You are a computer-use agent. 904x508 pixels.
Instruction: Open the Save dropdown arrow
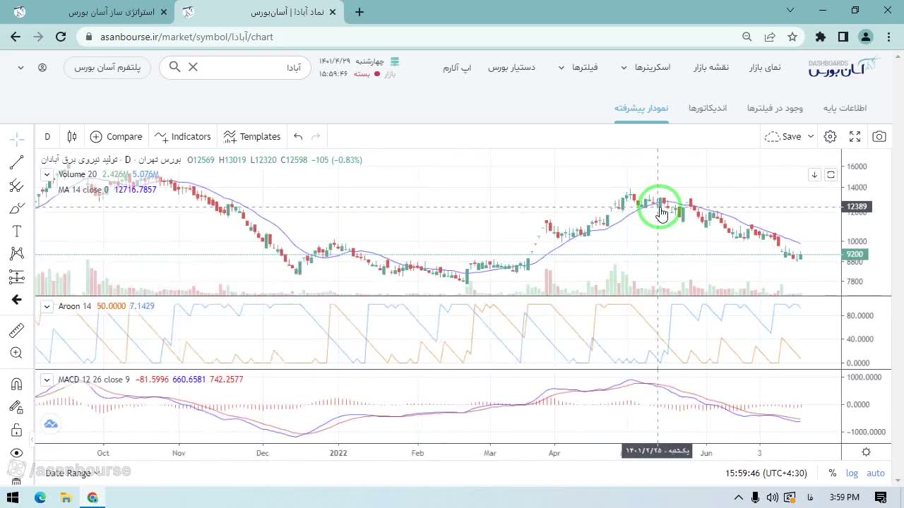point(810,136)
